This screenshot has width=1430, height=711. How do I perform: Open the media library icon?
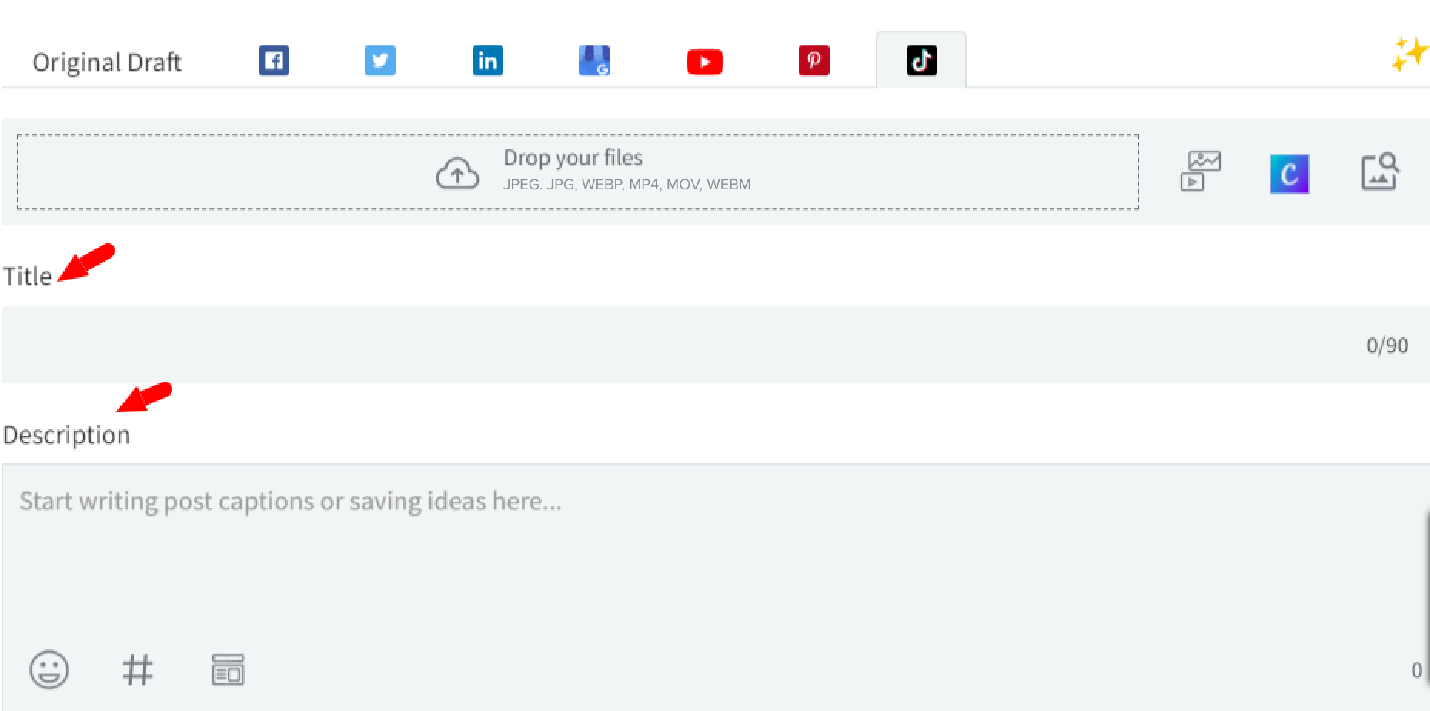1200,171
